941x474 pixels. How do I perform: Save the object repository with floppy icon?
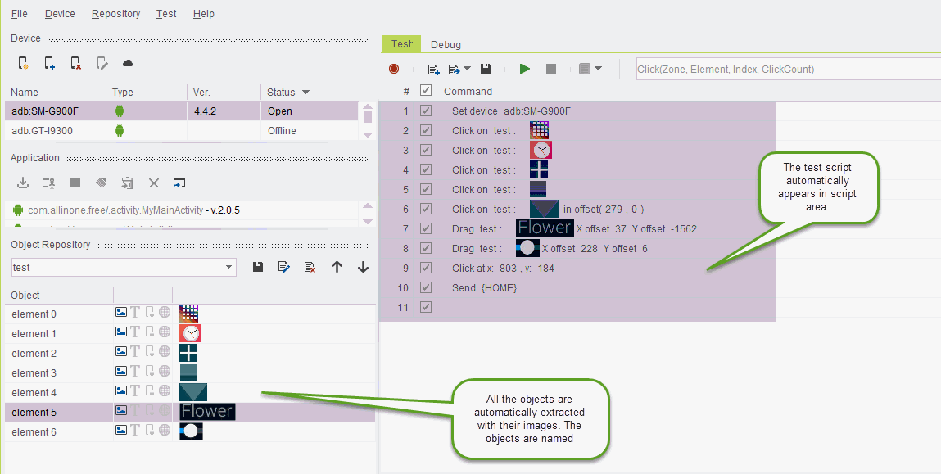click(x=258, y=267)
